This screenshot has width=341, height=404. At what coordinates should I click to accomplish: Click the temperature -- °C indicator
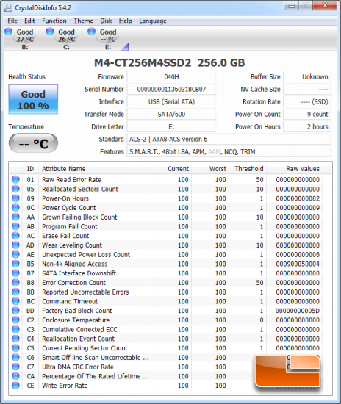(x=33, y=143)
